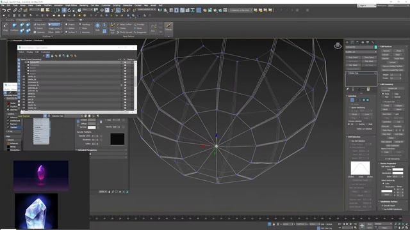Activate the Select and Rotate tool
Image resolution: width=410 pixels, height=230 pixels.
(69, 10)
